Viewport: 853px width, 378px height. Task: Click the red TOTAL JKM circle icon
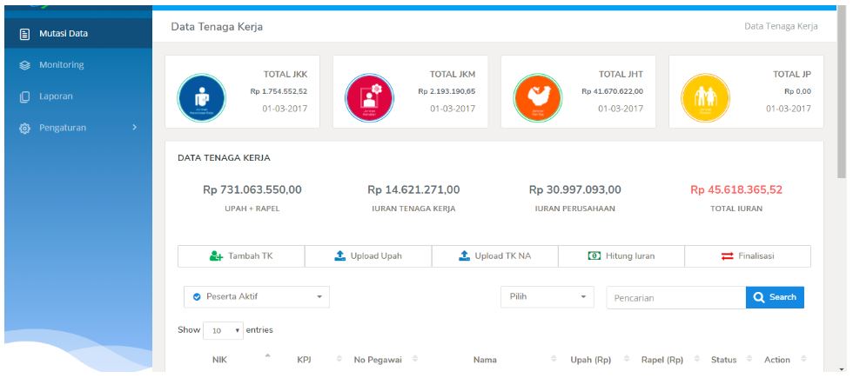(369, 97)
